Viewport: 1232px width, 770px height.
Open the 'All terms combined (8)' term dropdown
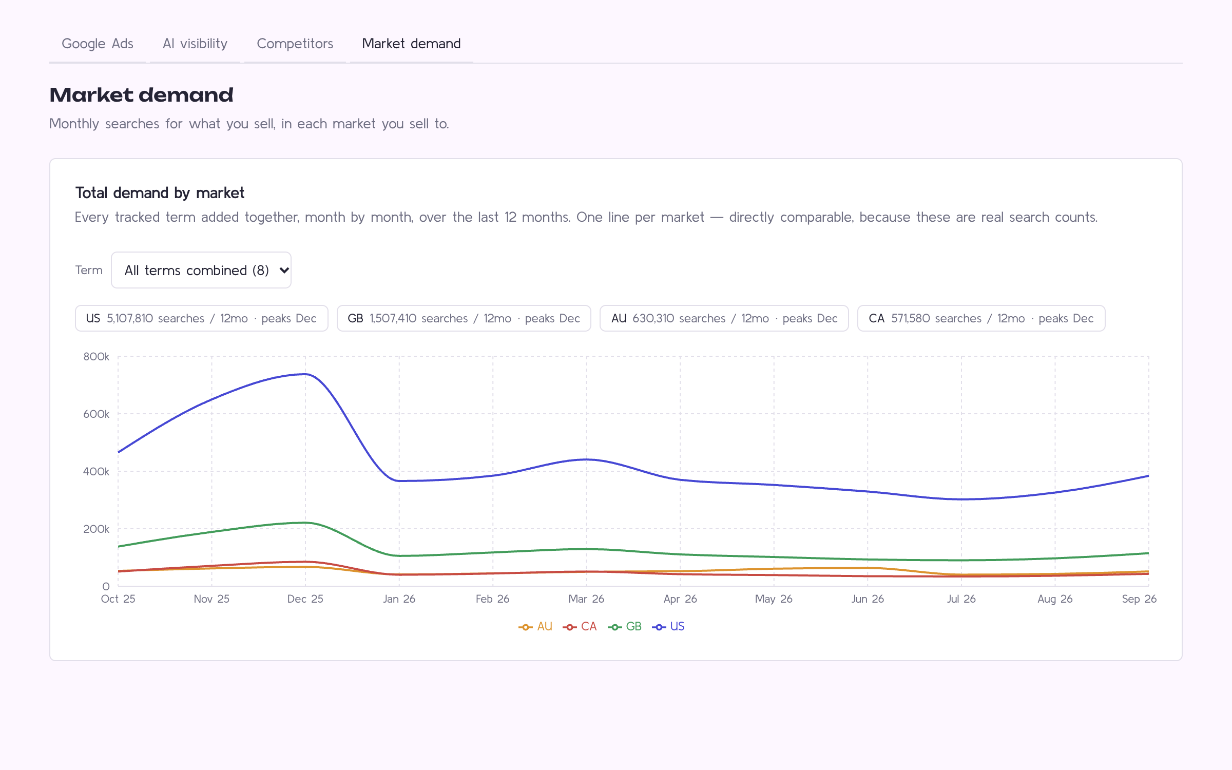201,270
